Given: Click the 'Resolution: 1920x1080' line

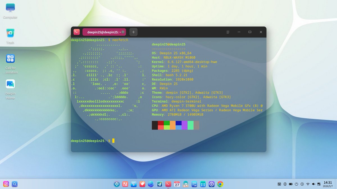Looking at the screenshot, I should [x=173, y=79].
